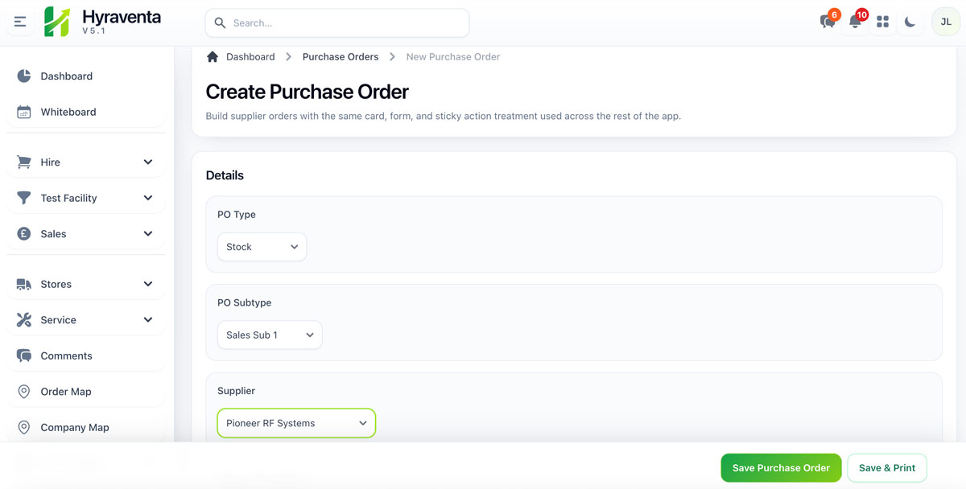Follow the Purchase Orders breadcrumb link
966x489 pixels.
pos(341,57)
